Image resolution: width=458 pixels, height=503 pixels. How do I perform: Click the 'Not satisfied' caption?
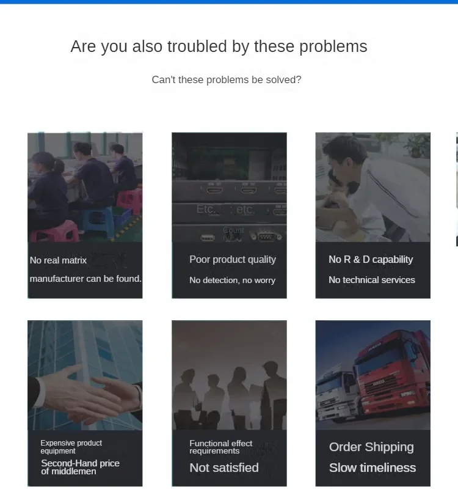tap(224, 468)
